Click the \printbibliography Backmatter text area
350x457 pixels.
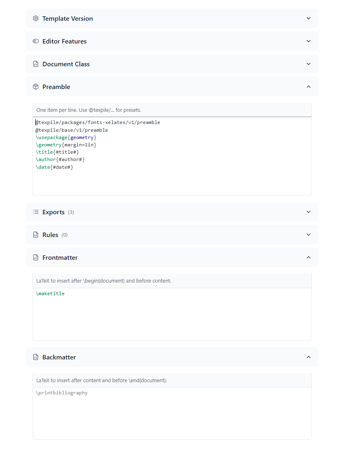(172, 413)
